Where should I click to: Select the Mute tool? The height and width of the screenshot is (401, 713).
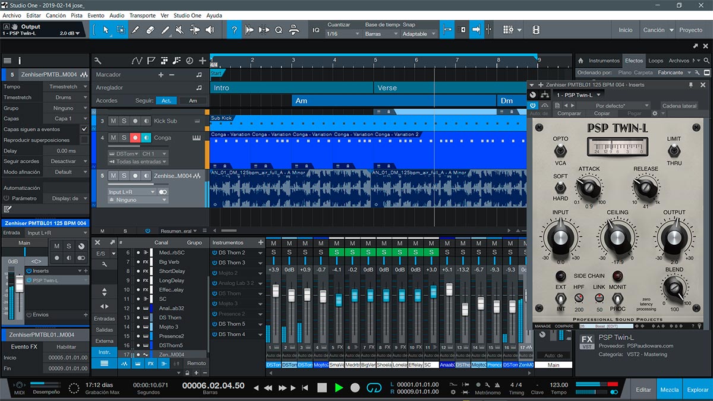coord(180,30)
